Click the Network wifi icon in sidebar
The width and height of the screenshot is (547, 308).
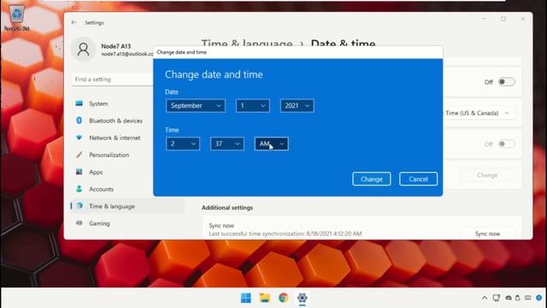[x=79, y=137]
